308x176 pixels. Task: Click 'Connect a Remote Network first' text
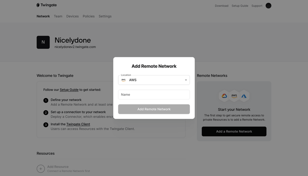pos(69,171)
